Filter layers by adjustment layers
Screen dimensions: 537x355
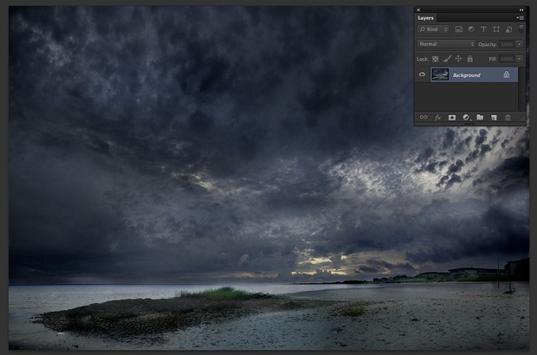[x=471, y=29]
